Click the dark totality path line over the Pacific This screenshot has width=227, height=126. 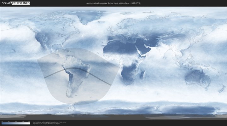(x=50, y=75)
